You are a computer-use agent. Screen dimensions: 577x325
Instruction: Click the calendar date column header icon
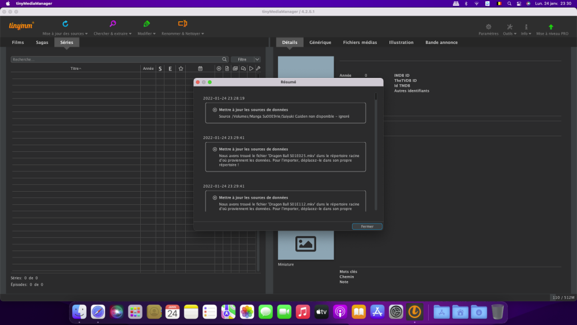pyautogui.click(x=200, y=69)
